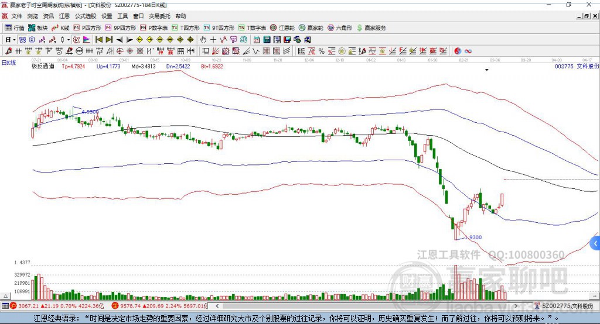The height and width of the screenshot is (324, 600).
Task: Open the 9T四方形 tool
Action: (219, 28)
